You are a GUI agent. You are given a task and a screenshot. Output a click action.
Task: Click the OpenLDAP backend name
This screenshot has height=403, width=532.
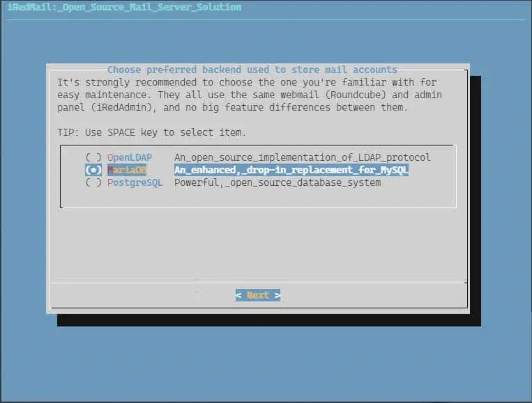pyautogui.click(x=129, y=157)
